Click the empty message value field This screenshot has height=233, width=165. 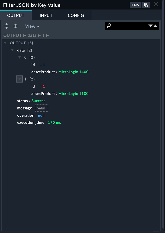tap(41, 108)
